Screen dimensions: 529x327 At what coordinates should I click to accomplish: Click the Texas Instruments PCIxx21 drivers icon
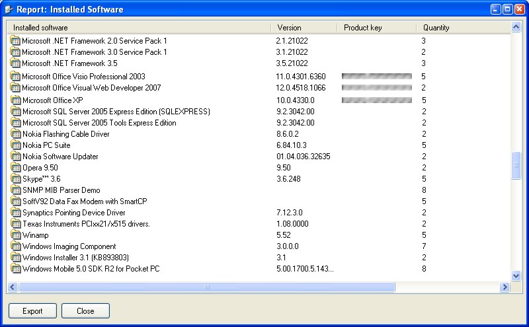click(x=15, y=224)
